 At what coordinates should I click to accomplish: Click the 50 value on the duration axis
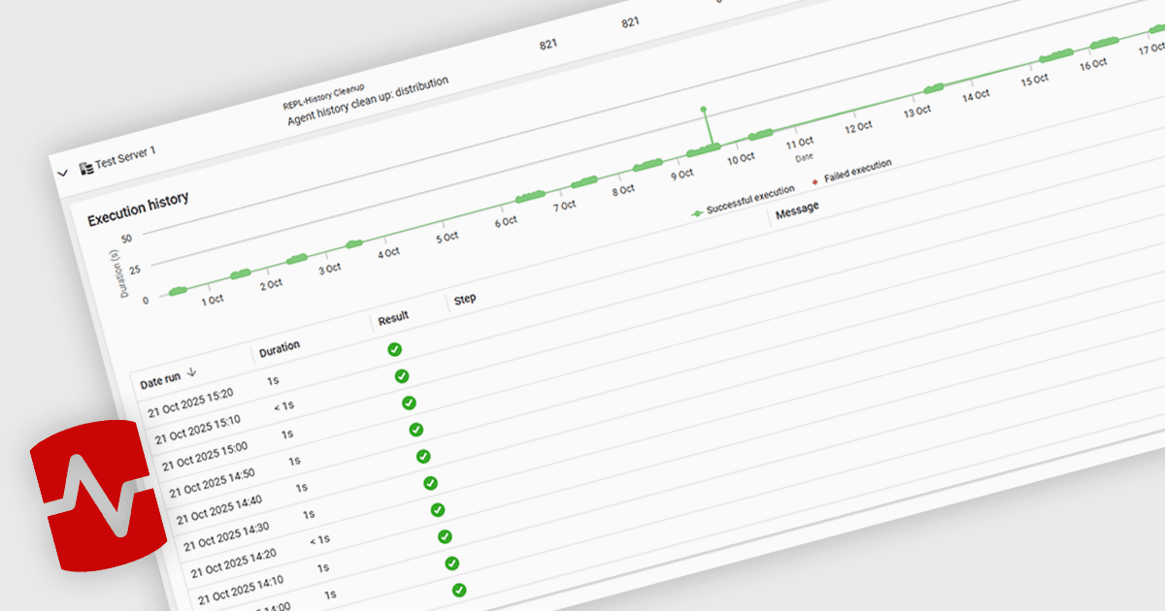126,238
